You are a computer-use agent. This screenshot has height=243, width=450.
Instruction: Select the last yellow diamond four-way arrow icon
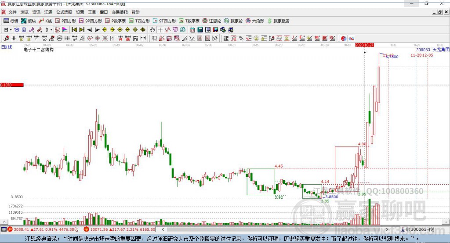click(x=143, y=30)
